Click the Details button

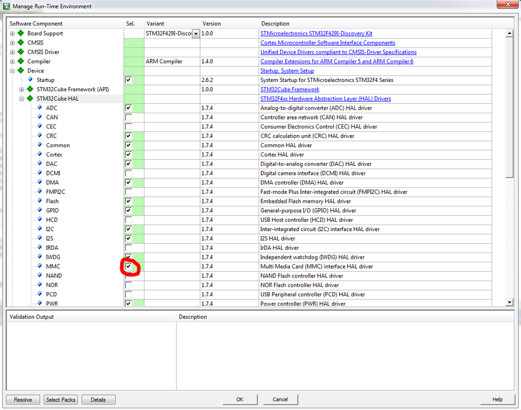(x=99, y=400)
